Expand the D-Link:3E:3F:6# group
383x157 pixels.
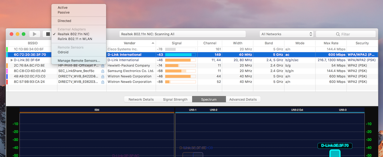coord(12,60)
